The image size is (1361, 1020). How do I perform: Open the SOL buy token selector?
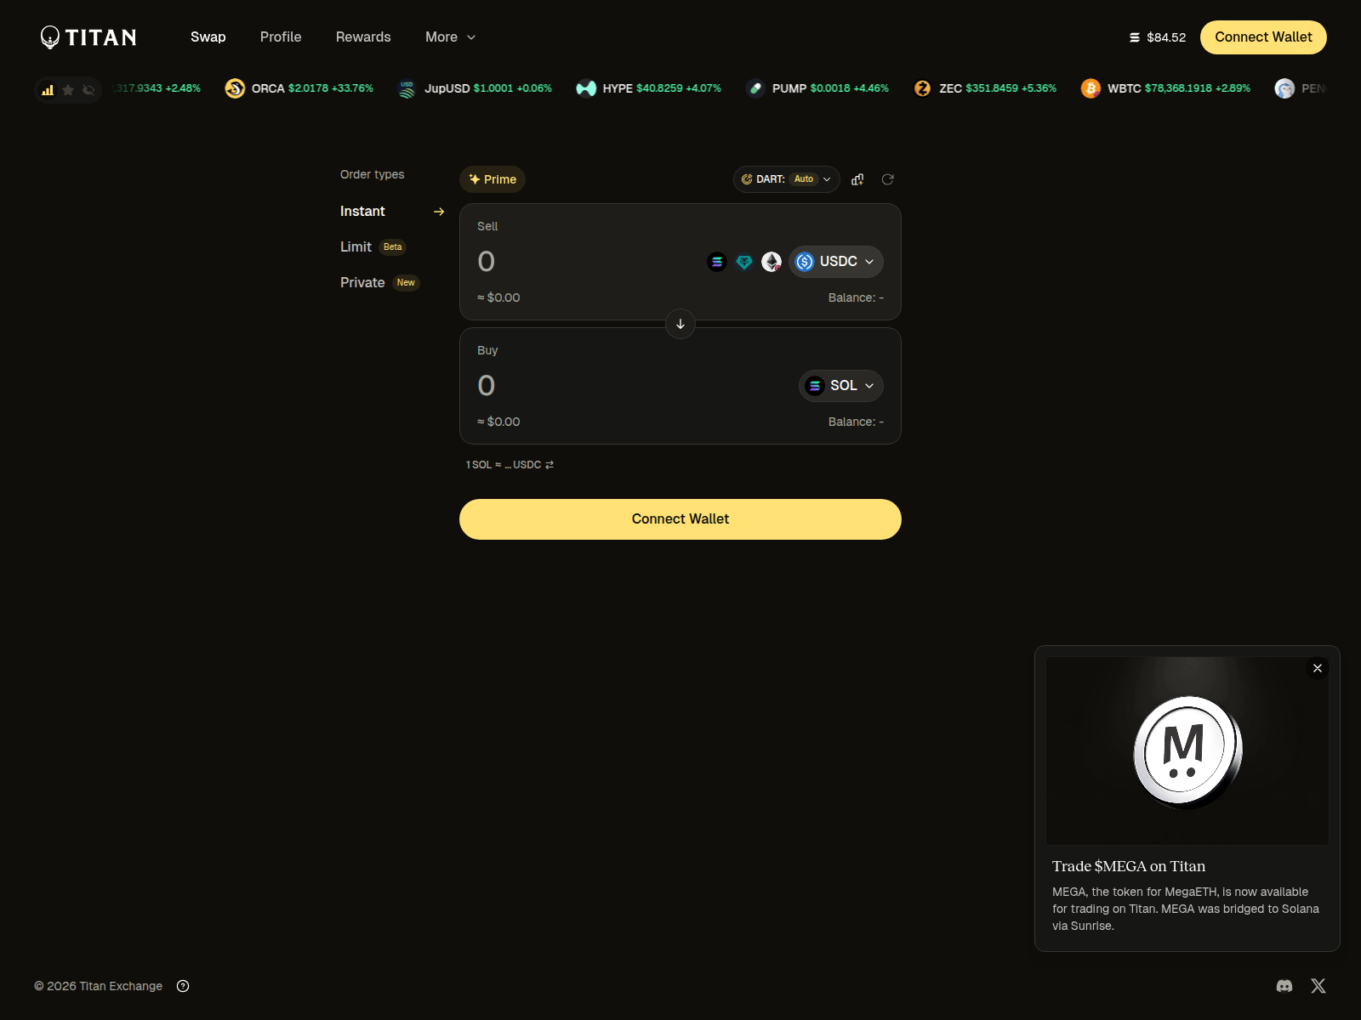coord(840,386)
